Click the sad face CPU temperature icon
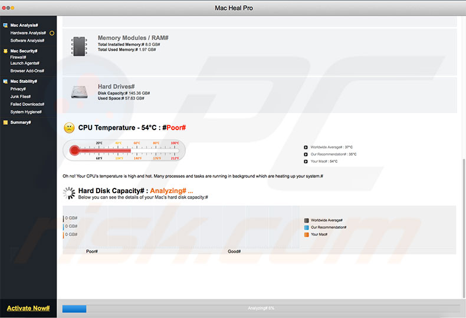466x318 pixels. (x=69, y=128)
